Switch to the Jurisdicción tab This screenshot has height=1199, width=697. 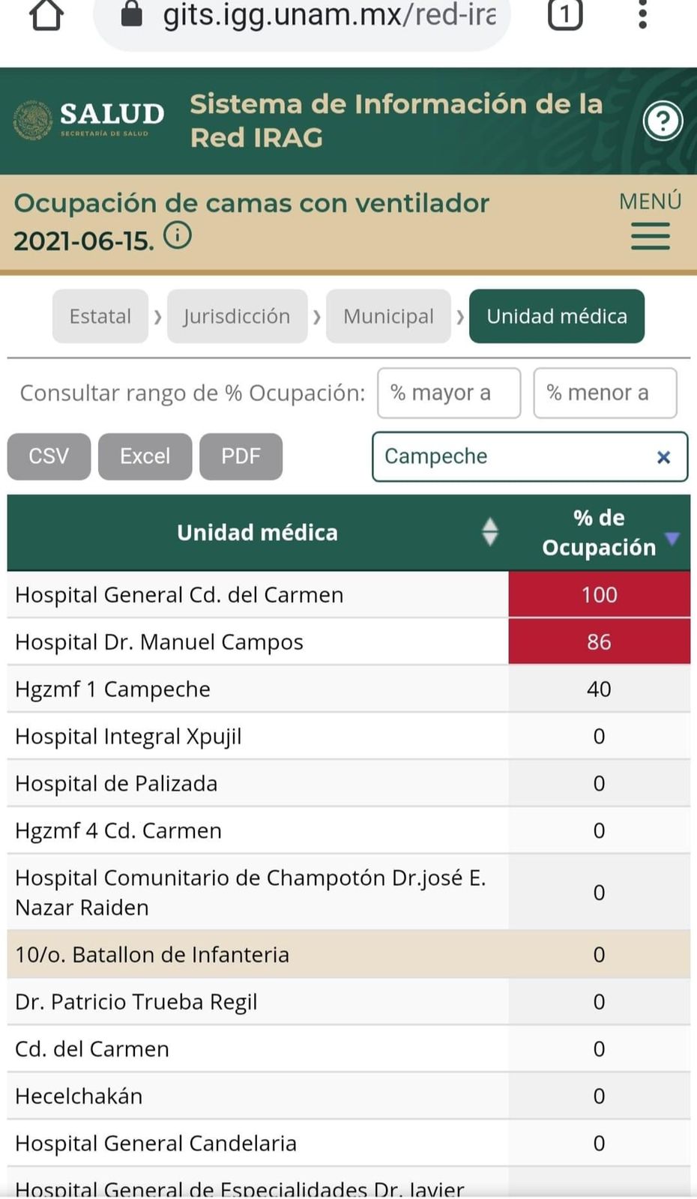coord(237,316)
